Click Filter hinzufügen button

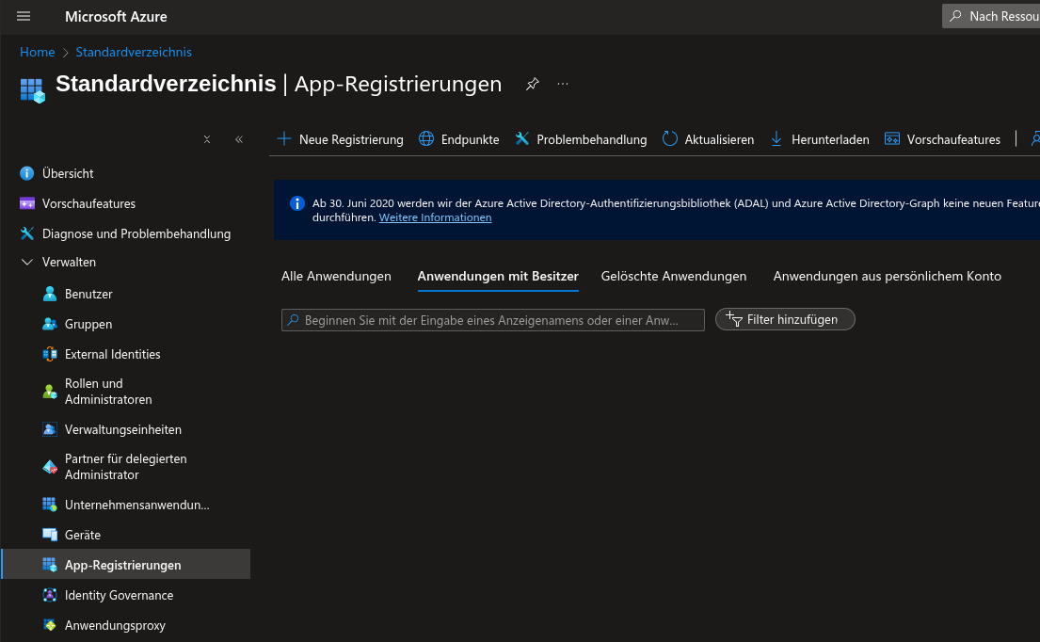pos(785,320)
